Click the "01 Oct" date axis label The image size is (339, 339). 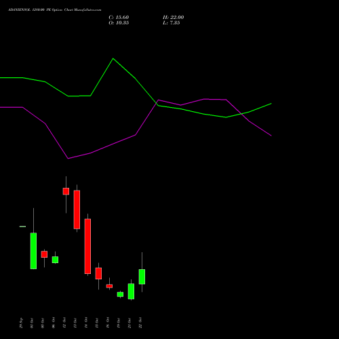[x=32, y=323]
